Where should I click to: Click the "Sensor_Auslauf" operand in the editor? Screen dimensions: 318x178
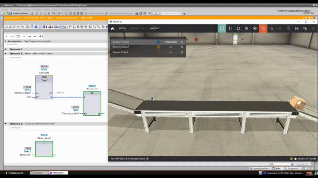pyautogui.click(x=71, y=113)
